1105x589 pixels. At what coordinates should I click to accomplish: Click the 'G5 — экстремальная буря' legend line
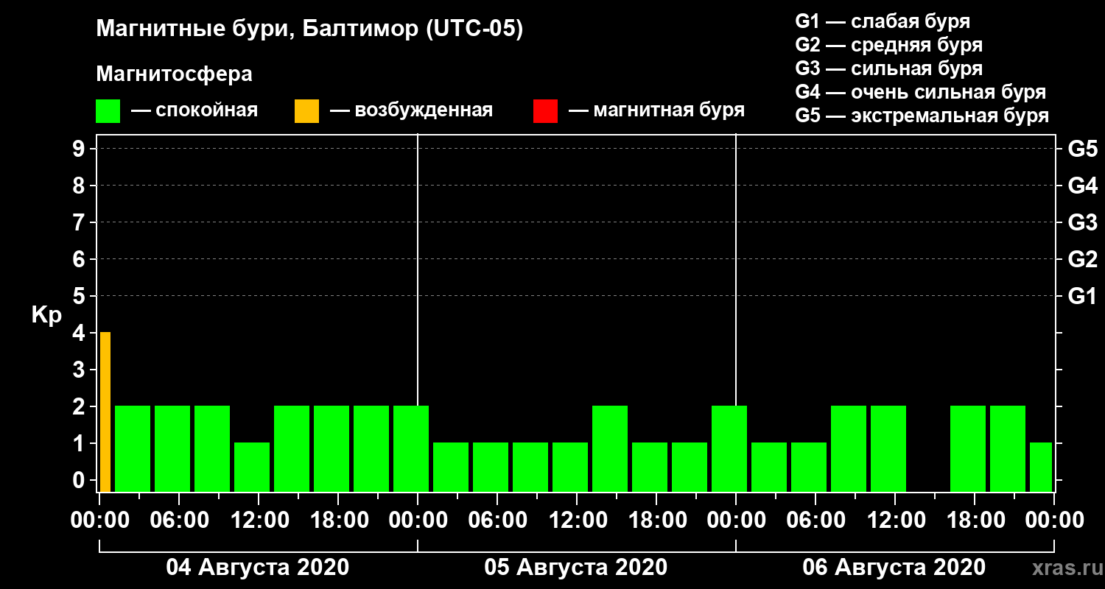tap(922, 116)
